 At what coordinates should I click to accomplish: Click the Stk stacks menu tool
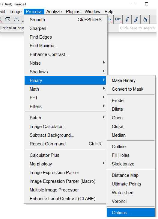(x=110, y=19)
